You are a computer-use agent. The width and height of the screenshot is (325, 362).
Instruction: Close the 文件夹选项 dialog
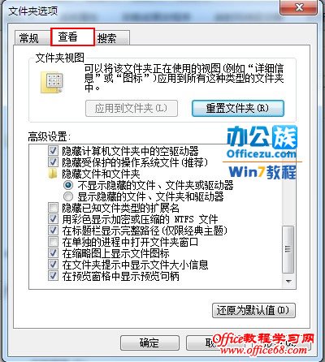tap(299, 7)
